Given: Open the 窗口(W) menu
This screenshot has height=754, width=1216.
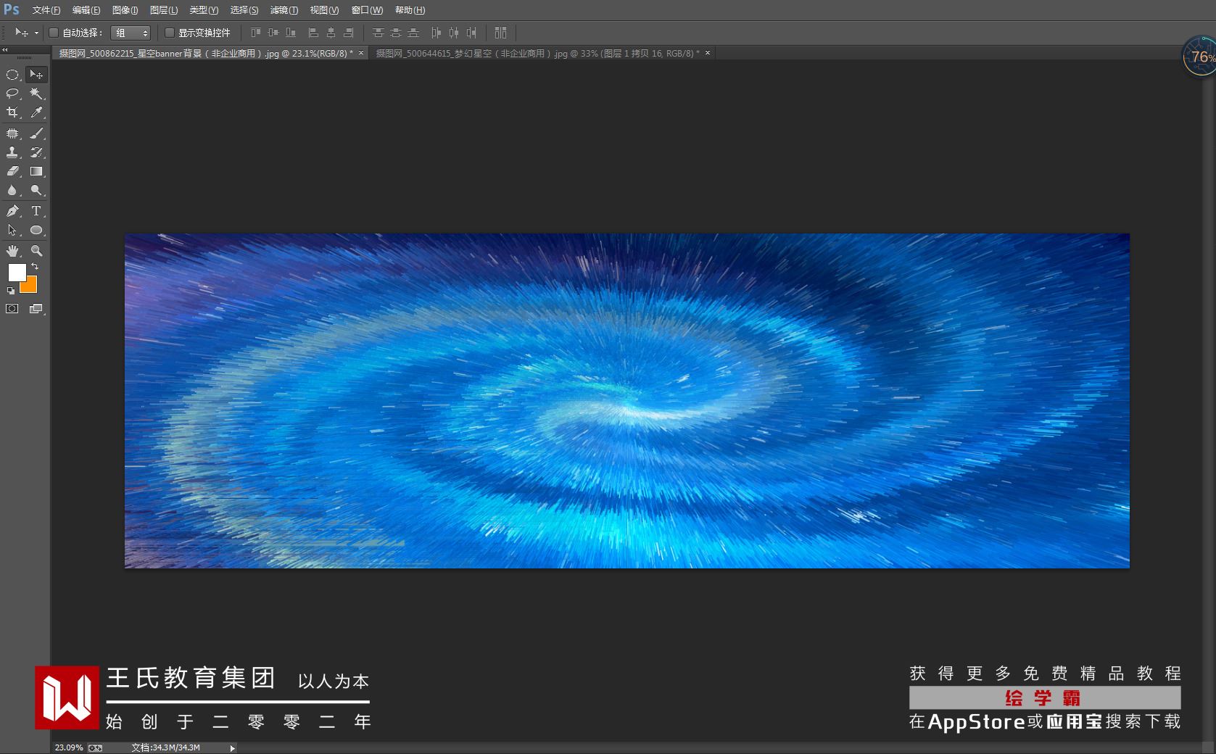Looking at the screenshot, I should coord(367,10).
